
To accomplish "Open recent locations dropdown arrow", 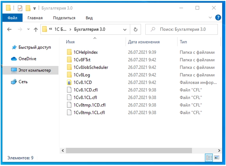I will point(28,29).
